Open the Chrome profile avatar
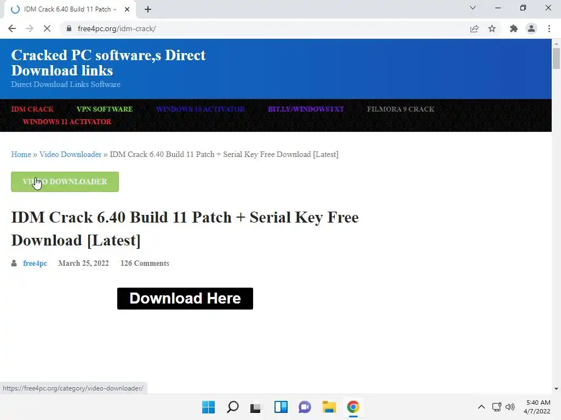561x420 pixels. click(531, 28)
